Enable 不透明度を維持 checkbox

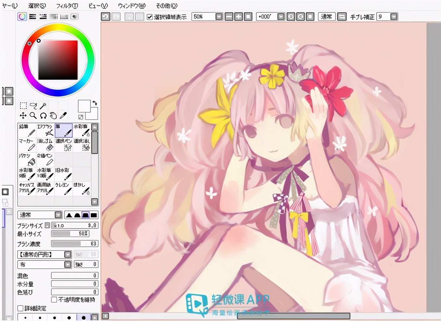54,300
